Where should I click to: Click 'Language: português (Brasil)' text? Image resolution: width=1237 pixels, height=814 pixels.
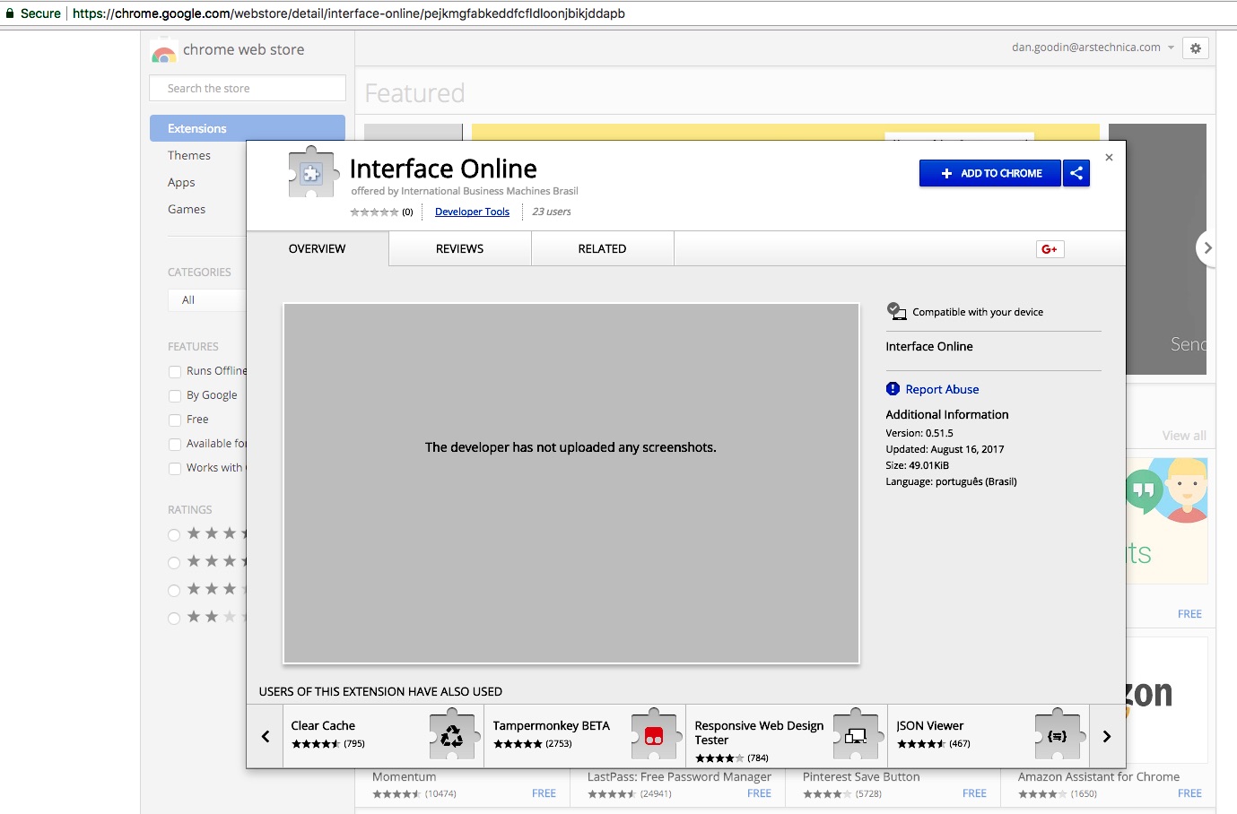(952, 481)
